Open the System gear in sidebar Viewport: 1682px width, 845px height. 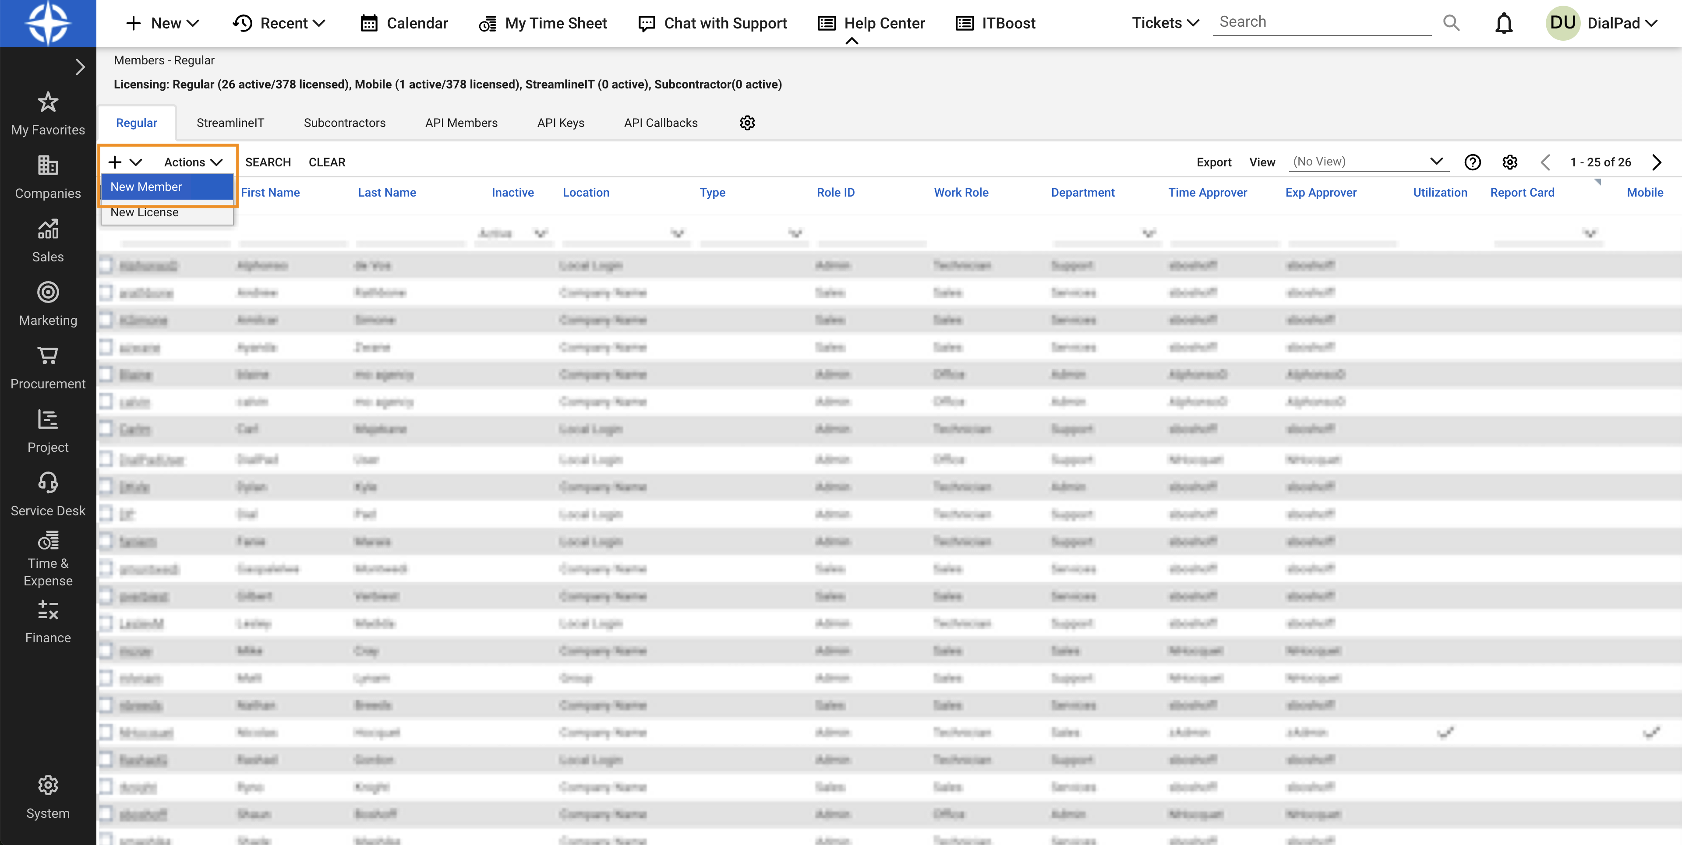pos(48,785)
